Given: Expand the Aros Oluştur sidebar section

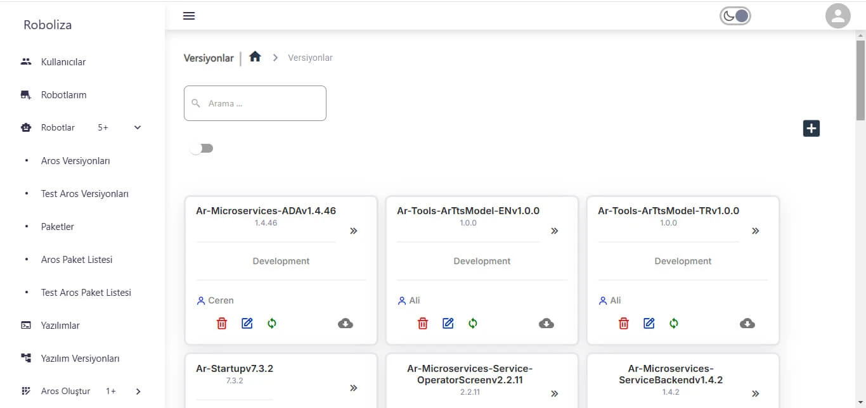Looking at the screenshot, I should click(x=138, y=392).
